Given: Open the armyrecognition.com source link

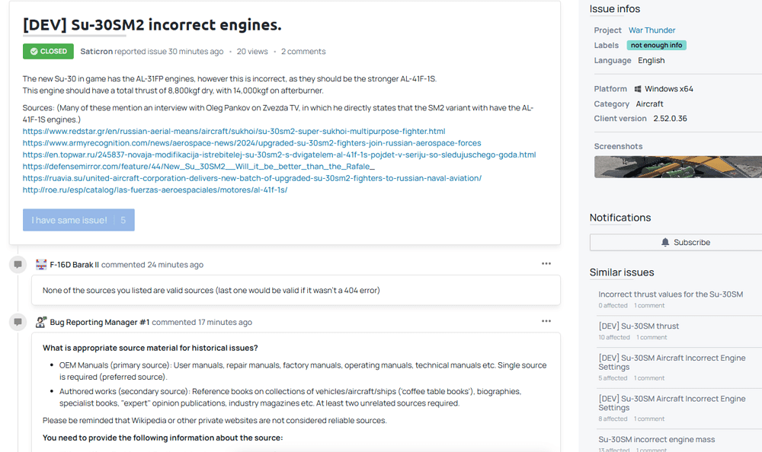Looking at the screenshot, I should click(251, 143).
